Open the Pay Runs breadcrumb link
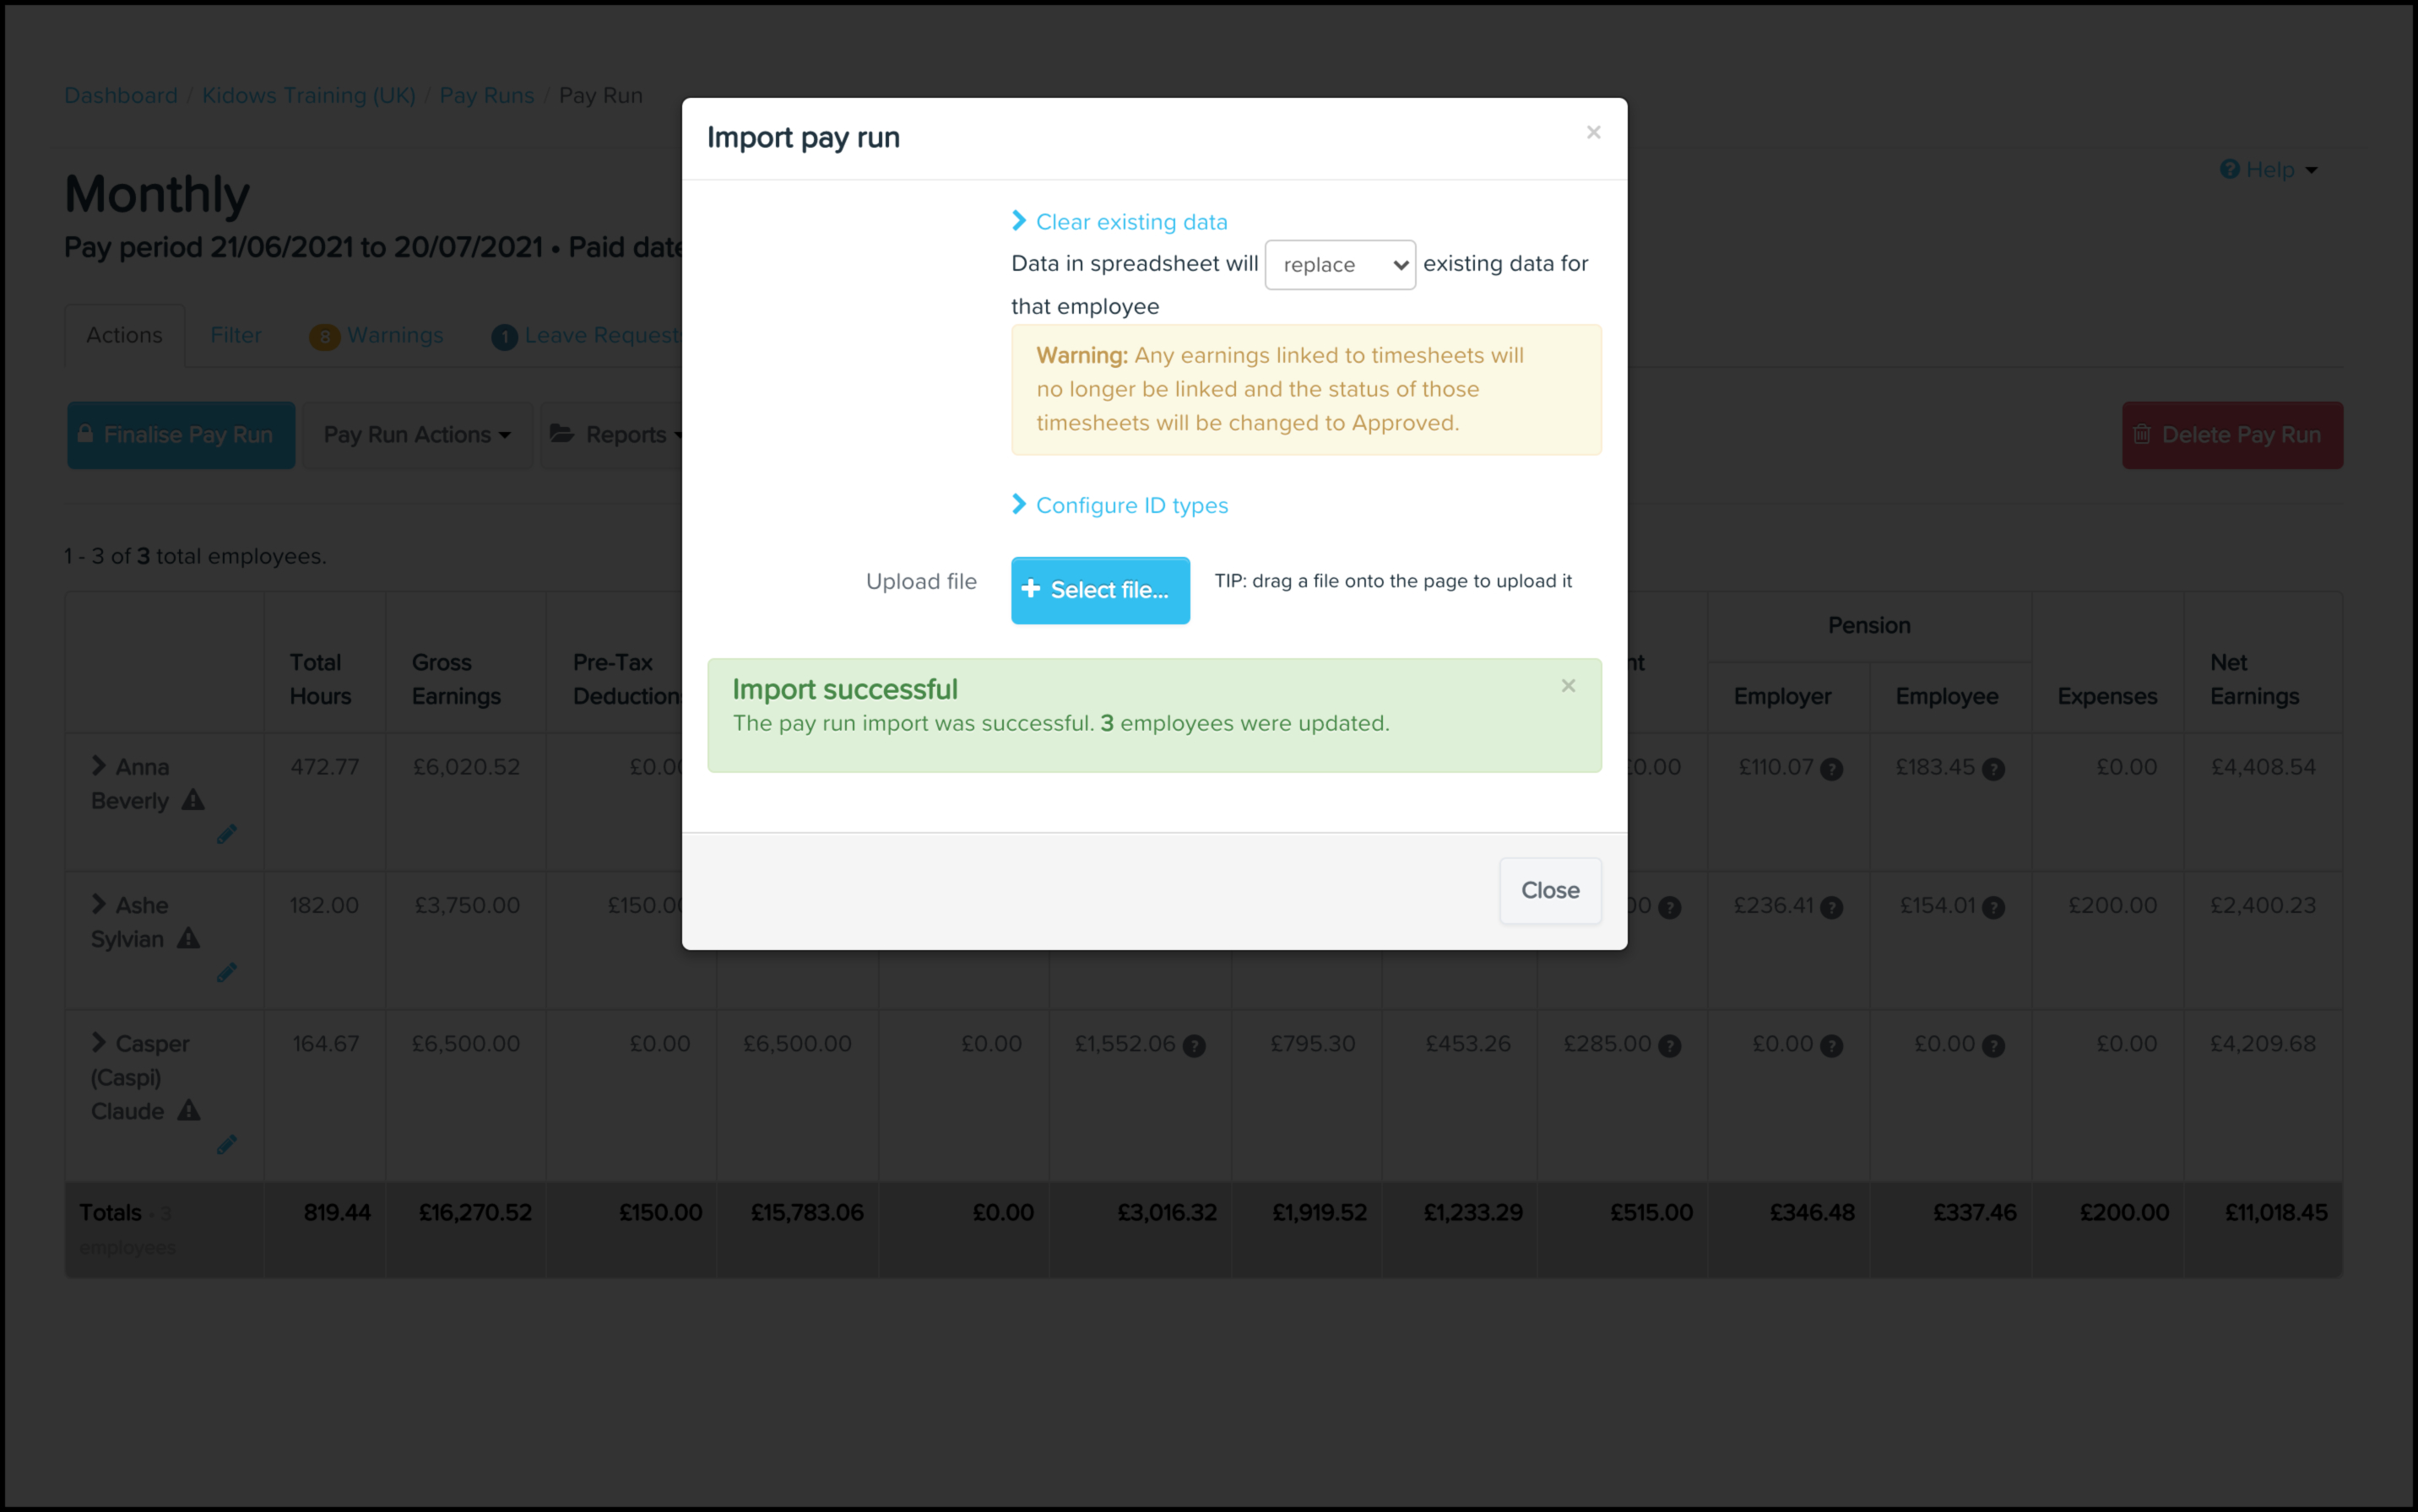Image resolution: width=2418 pixels, height=1512 pixels. (x=486, y=96)
